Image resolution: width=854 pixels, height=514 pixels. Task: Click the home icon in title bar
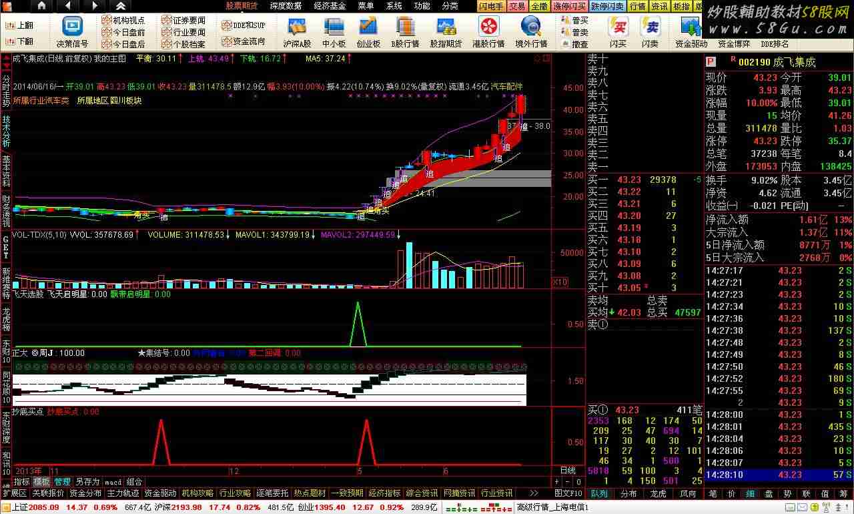41,6
